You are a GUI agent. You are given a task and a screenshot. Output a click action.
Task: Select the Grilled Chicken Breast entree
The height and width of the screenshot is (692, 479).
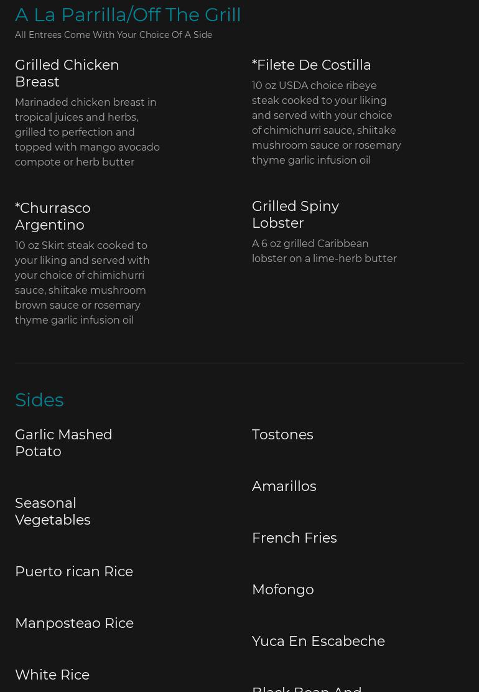[67, 73]
